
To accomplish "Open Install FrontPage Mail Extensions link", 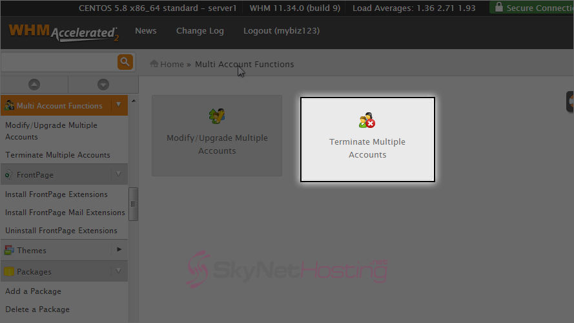I will [65, 213].
